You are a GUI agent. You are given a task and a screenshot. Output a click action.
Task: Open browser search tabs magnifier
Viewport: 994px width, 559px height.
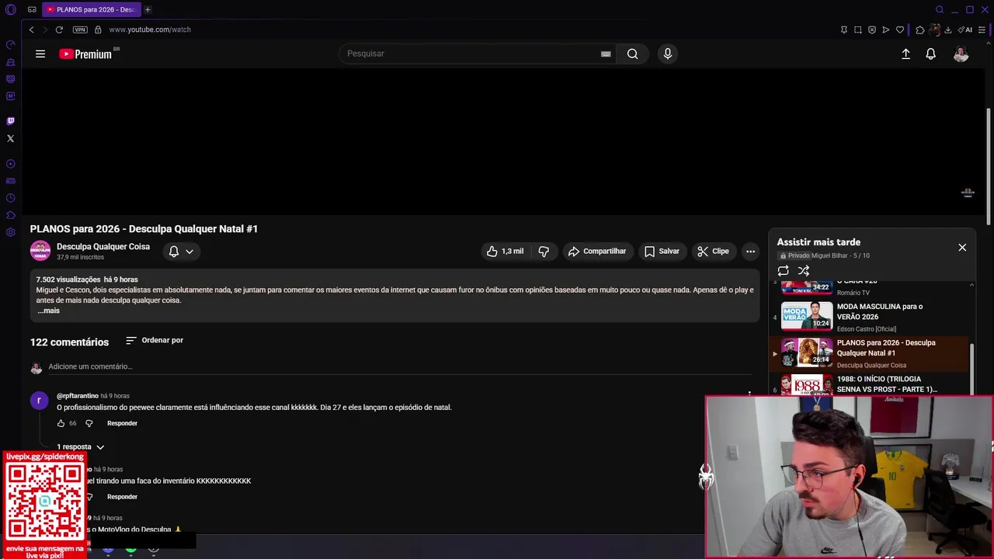[x=940, y=9]
